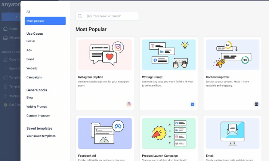The height and width of the screenshot is (161, 269).
Task: Click the Use Cases section heading
Action: coord(35,34)
